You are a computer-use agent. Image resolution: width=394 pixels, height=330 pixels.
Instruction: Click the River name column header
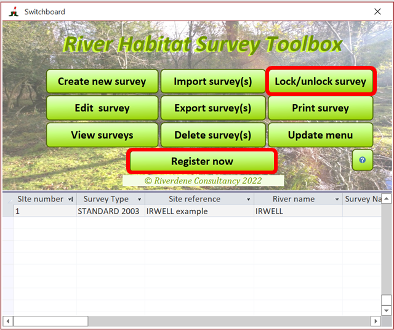(x=298, y=199)
